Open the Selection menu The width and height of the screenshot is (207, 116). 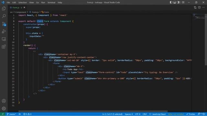(x=23, y=3)
